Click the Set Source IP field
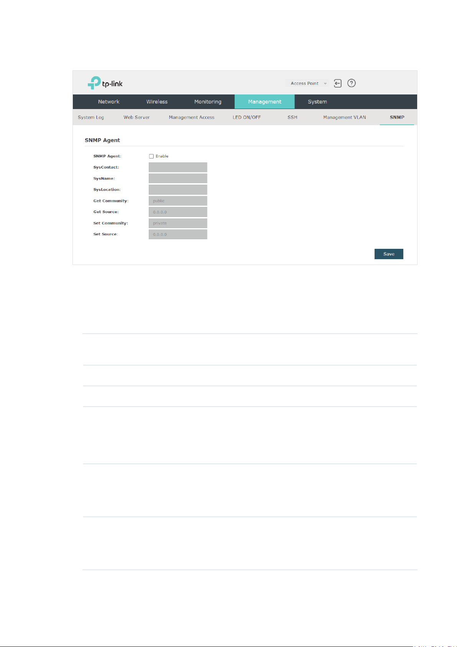This screenshot has width=457, height=647. [178, 234]
